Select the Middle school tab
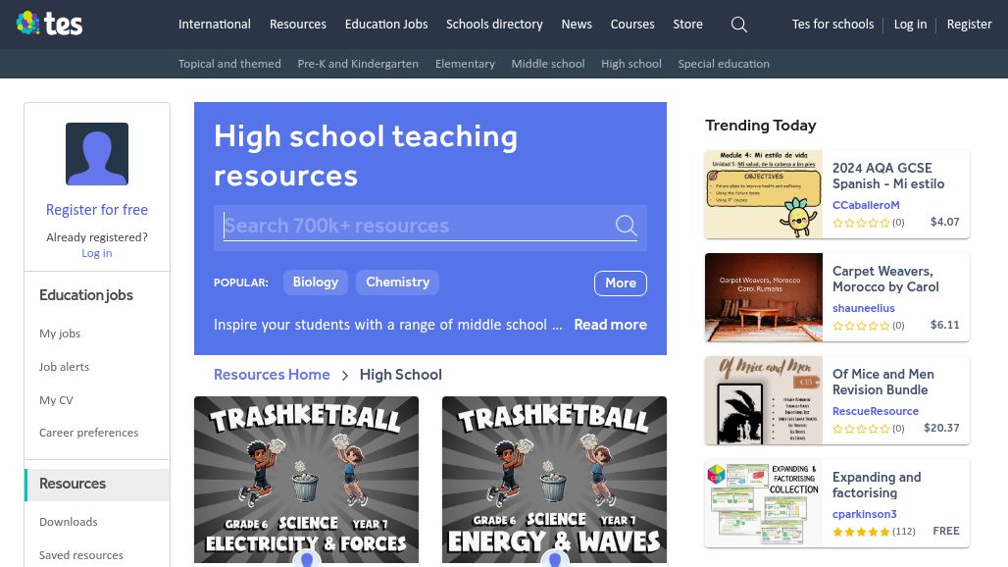Image resolution: width=1008 pixels, height=567 pixels. pyautogui.click(x=547, y=64)
